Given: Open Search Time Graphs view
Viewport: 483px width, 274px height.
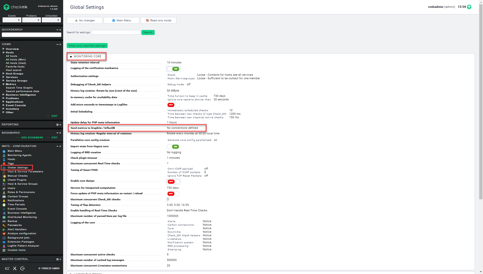Looking at the screenshot, I should pos(19,88).
